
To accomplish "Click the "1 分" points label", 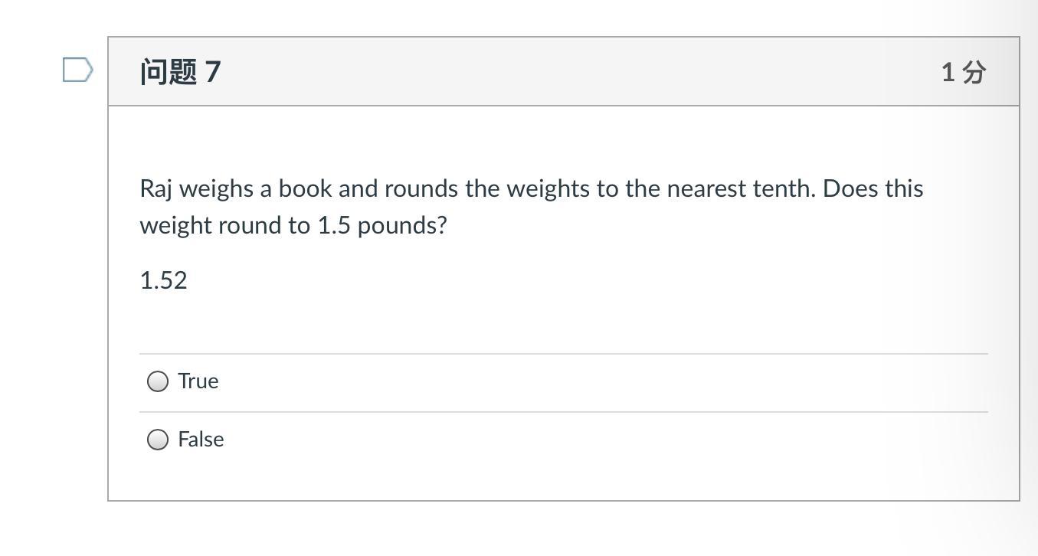I will 963,72.
